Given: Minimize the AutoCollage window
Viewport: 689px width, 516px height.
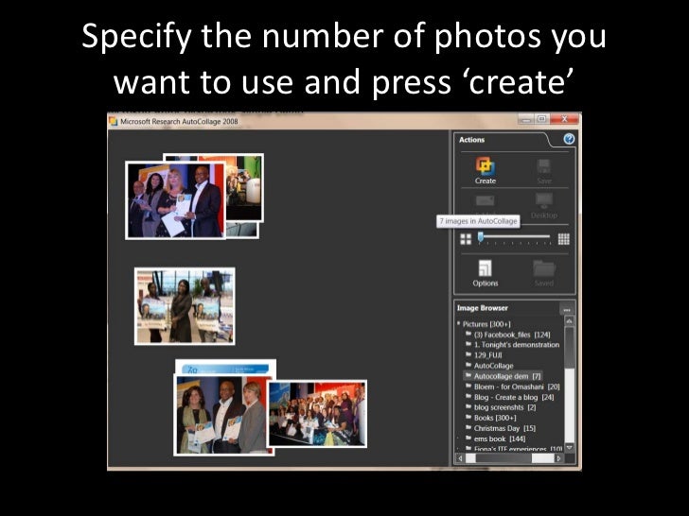Looking at the screenshot, I should click(526, 119).
